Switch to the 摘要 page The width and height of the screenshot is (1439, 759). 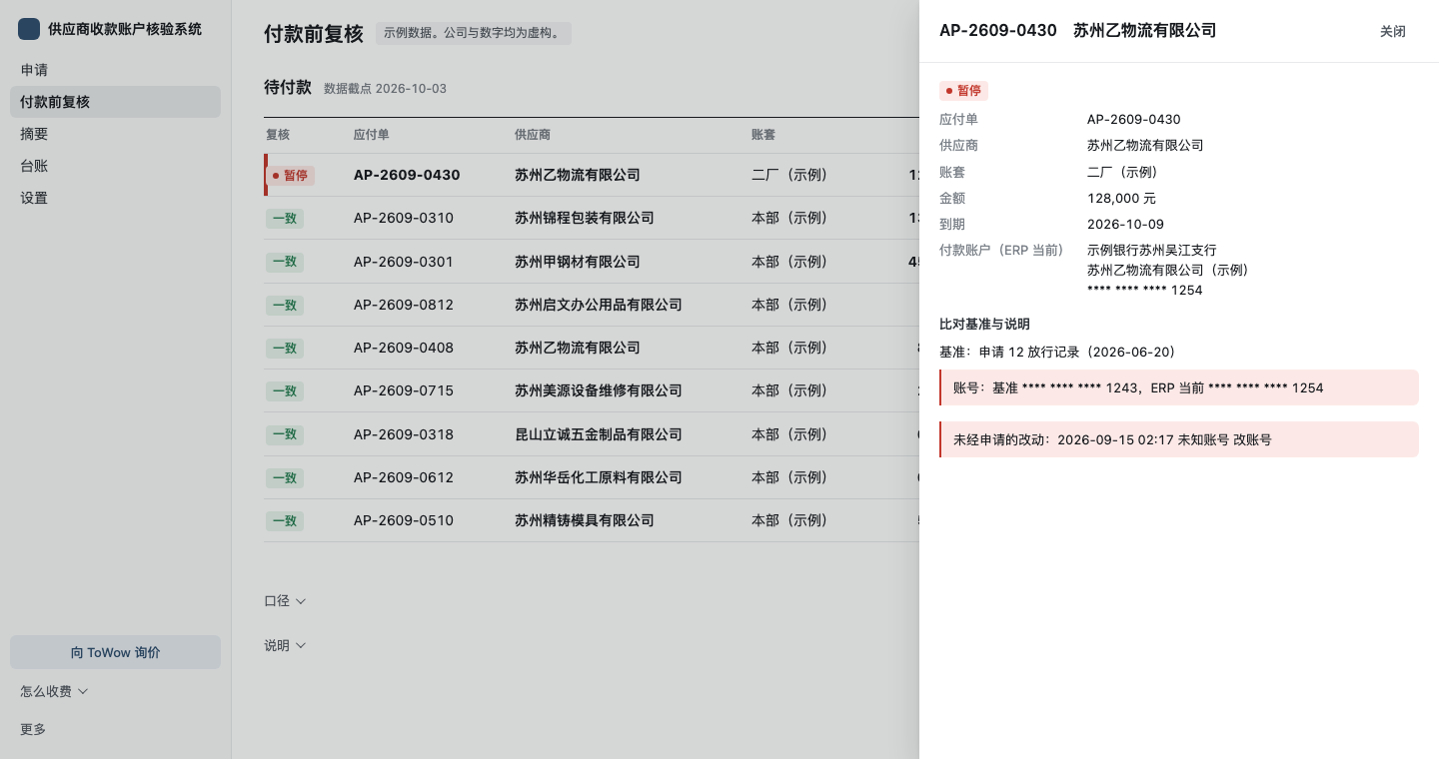tap(115, 134)
